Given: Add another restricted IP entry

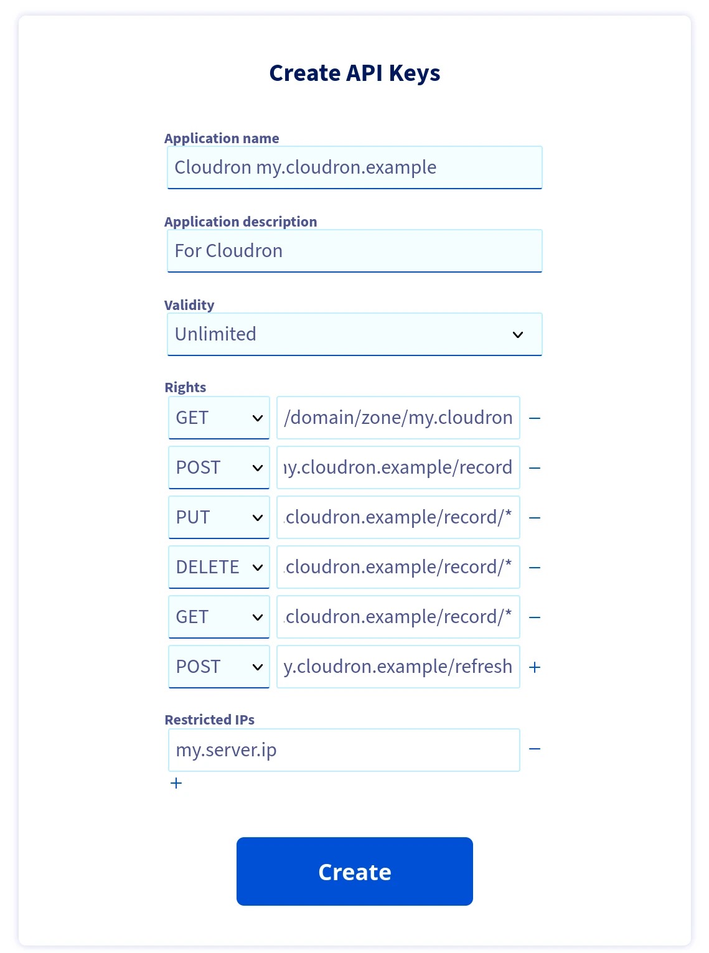Looking at the screenshot, I should [176, 783].
